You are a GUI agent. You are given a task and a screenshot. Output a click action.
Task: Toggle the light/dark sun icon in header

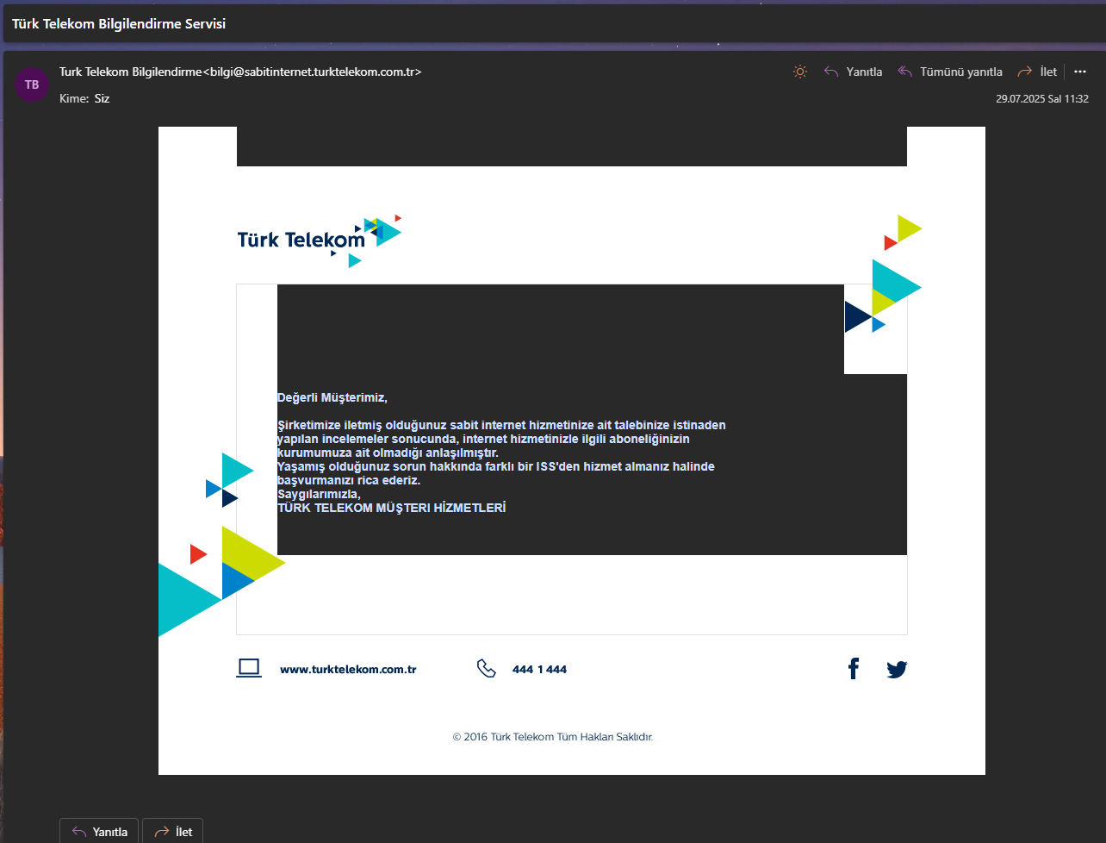pyautogui.click(x=800, y=72)
